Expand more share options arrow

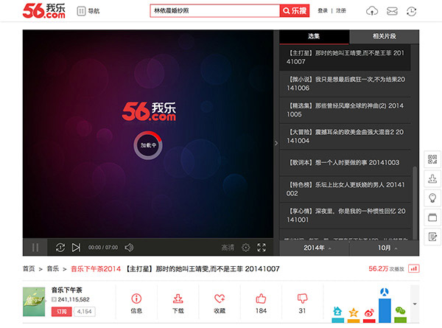pyautogui.click(x=415, y=304)
